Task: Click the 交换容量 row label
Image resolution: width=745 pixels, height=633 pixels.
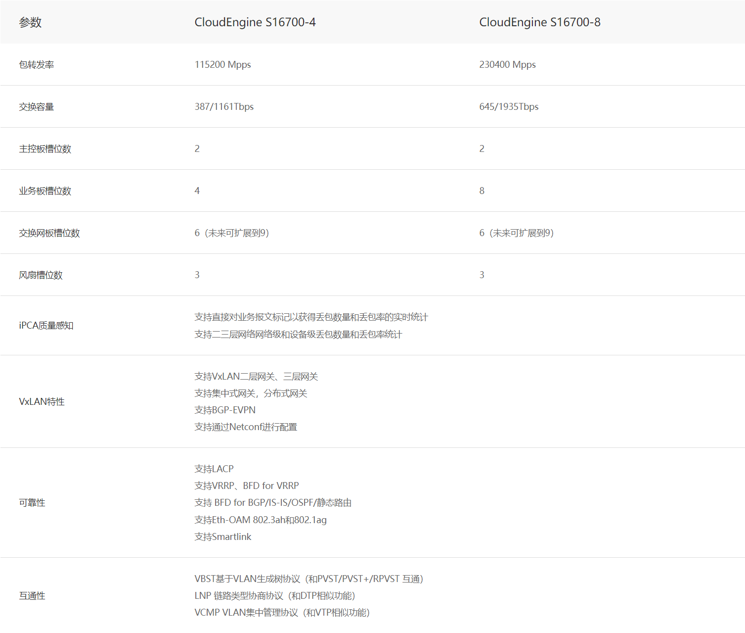Action: (37, 106)
